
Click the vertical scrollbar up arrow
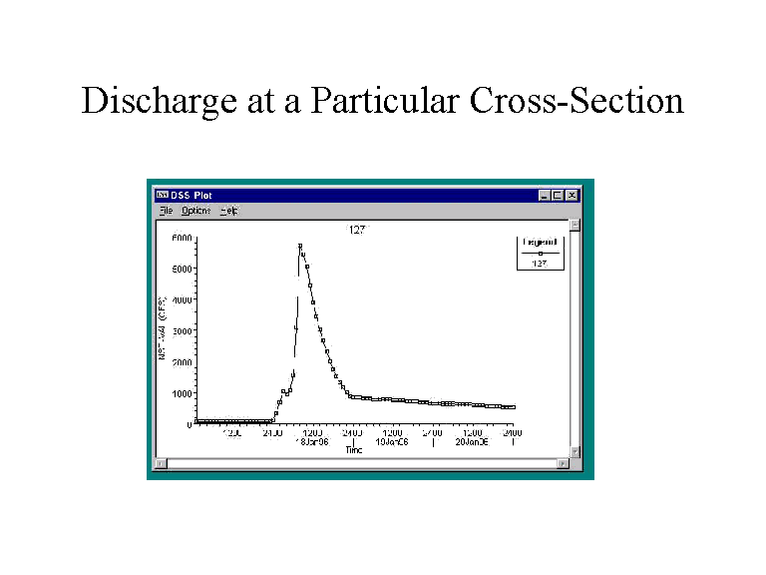click(574, 225)
